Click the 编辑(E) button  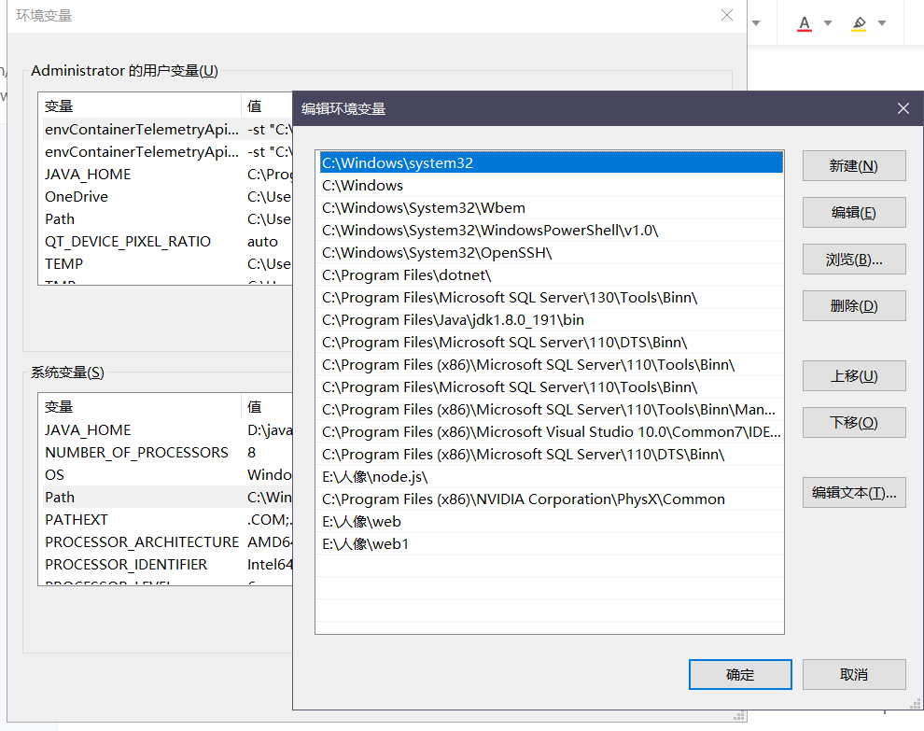coord(854,212)
